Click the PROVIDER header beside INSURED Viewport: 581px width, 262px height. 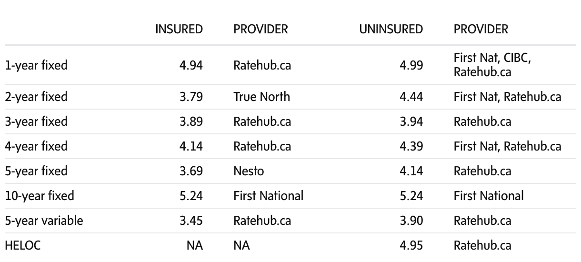pyautogui.click(x=260, y=29)
